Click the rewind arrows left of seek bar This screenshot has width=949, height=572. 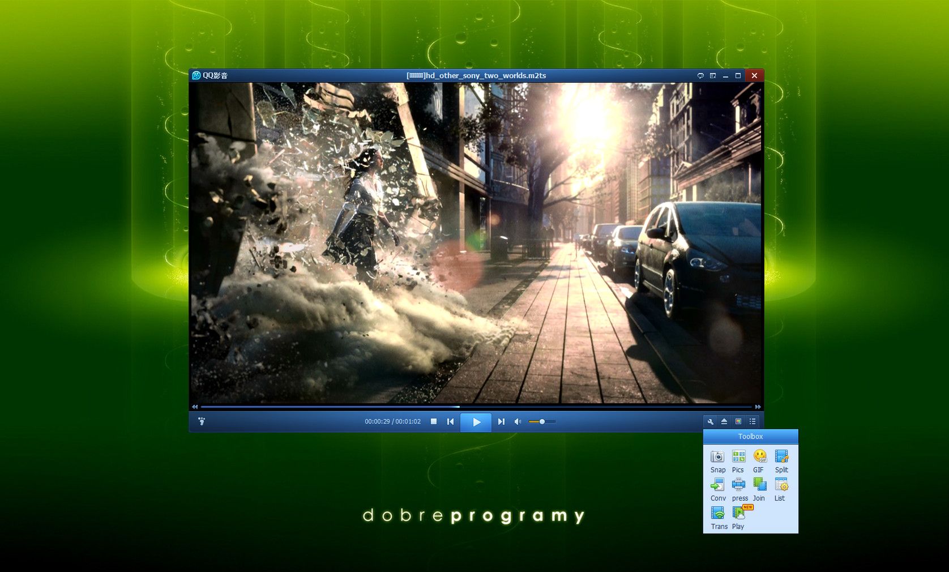(x=195, y=407)
